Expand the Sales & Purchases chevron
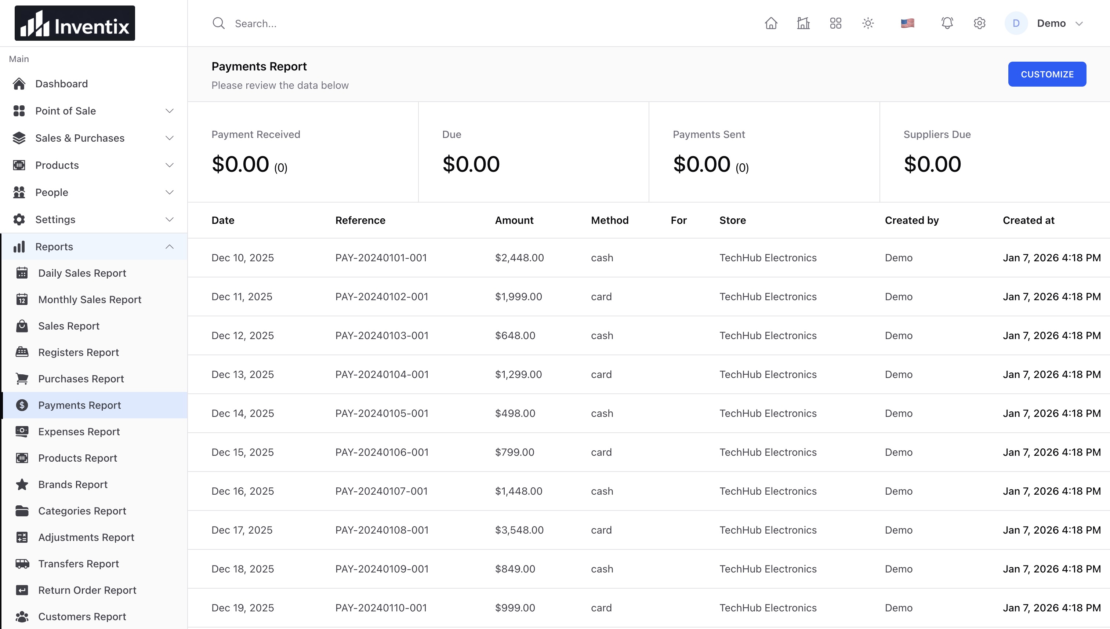This screenshot has width=1110, height=629. pos(169,138)
